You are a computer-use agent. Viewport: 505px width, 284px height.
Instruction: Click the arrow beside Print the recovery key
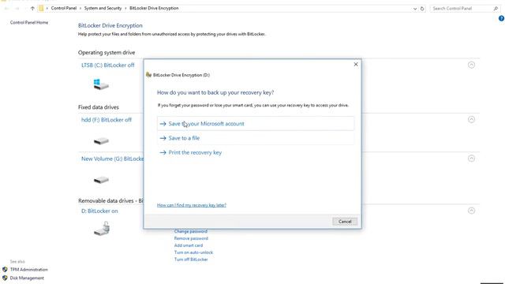coord(163,152)
